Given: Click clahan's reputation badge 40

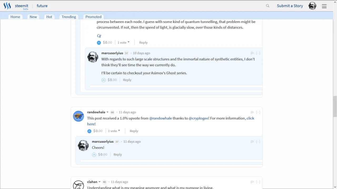Looking at the screenshot, I should [x=104, y=182].
